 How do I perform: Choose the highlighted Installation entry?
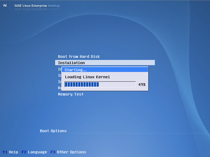[x=105, y=63]
